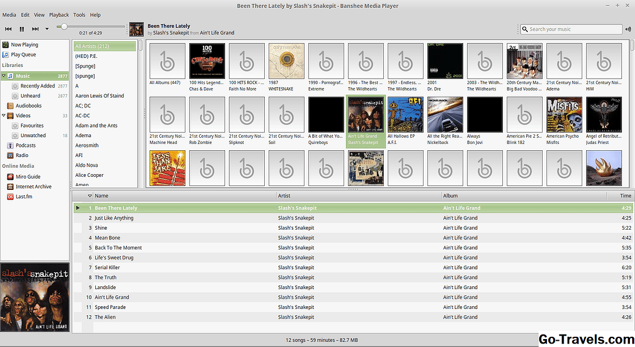Screen dimensions: 635x347
Task: Select the Audiobooks library
Action: pyautogui.click(x=28, y=105)
